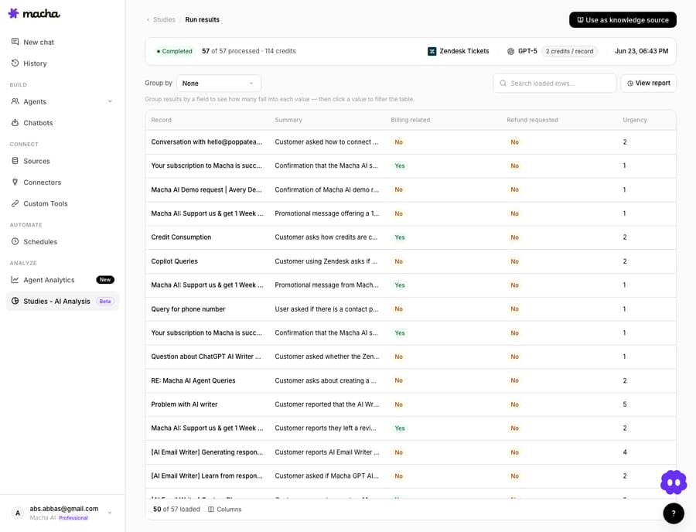Open Custom Tools

(46, 203)
